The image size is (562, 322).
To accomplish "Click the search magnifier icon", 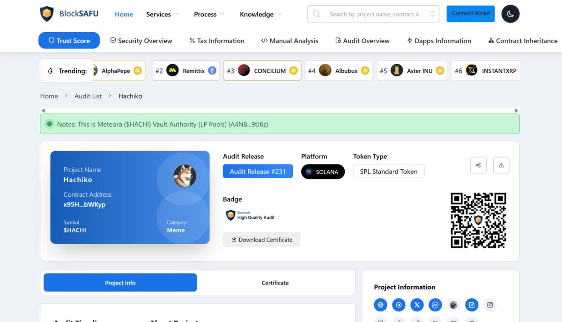I will pyautogui.click(x=317, y=14).
